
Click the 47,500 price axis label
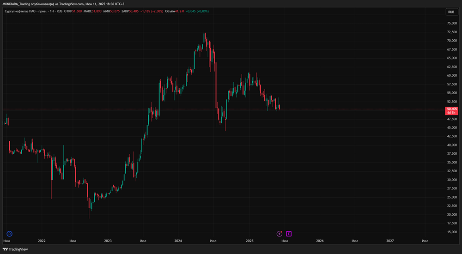coord(452,119)
